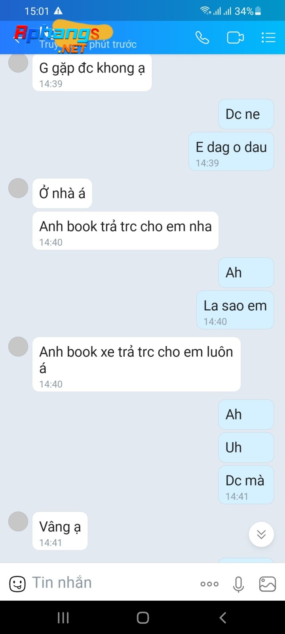Screen dimensions: 285x634
Task: Open the image gallery picker icon
Action: (x=267, y=584)
